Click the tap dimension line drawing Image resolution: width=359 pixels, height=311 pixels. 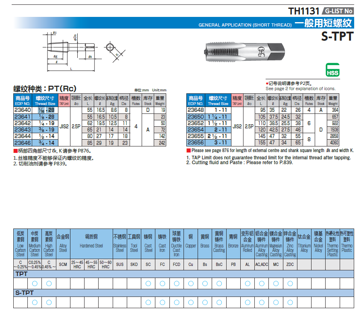click(x=84, y=52)
